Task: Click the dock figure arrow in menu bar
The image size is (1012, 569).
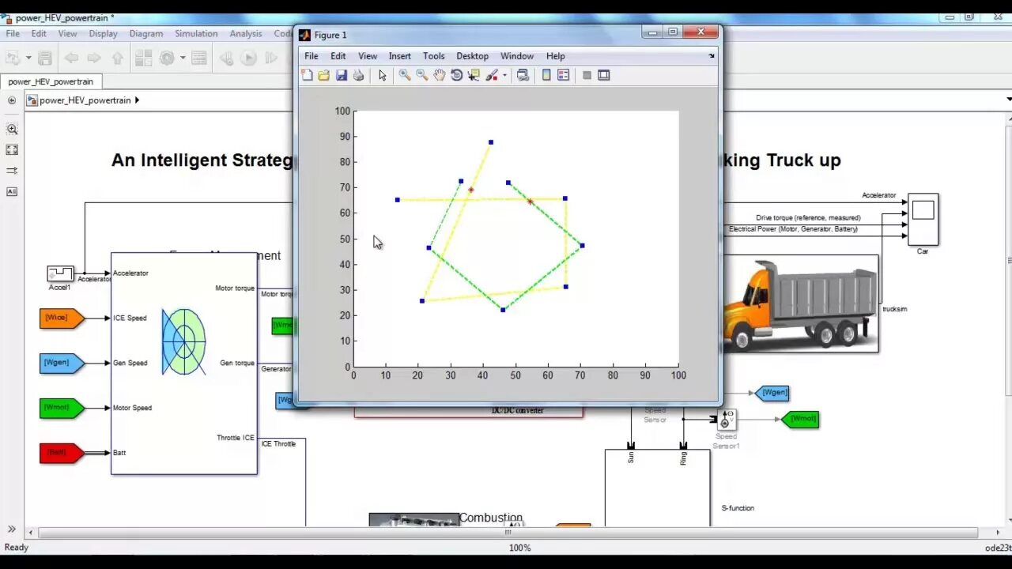Action: (712, 56)
